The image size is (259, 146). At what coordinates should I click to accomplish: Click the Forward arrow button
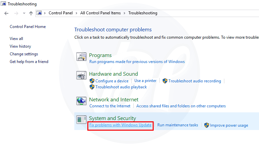tap(15, 13)
